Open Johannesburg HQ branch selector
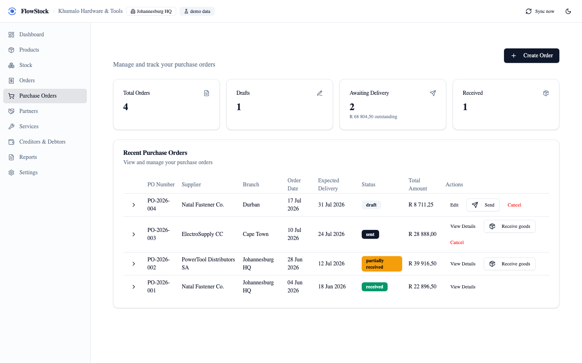 point(151,11)
